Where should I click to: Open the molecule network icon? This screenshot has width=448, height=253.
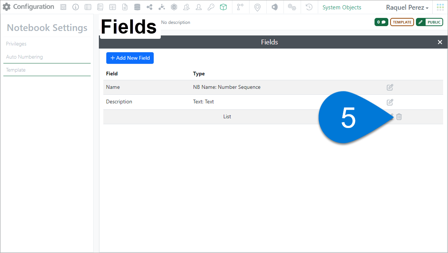162,7
